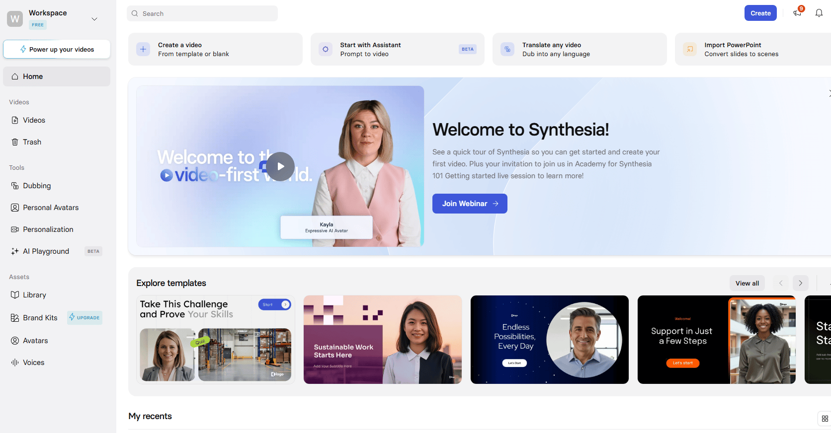Click the Upgrade badge beside Brand Kits
The image size is (831, 433).
(84, 317)
